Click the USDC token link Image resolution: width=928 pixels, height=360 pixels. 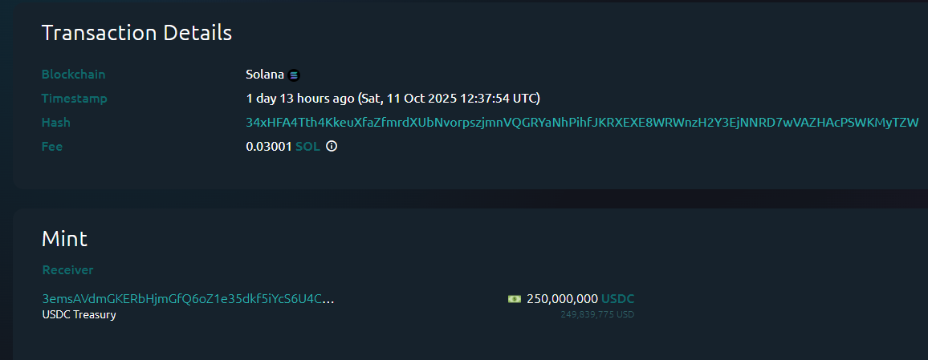tap(618, 299)
